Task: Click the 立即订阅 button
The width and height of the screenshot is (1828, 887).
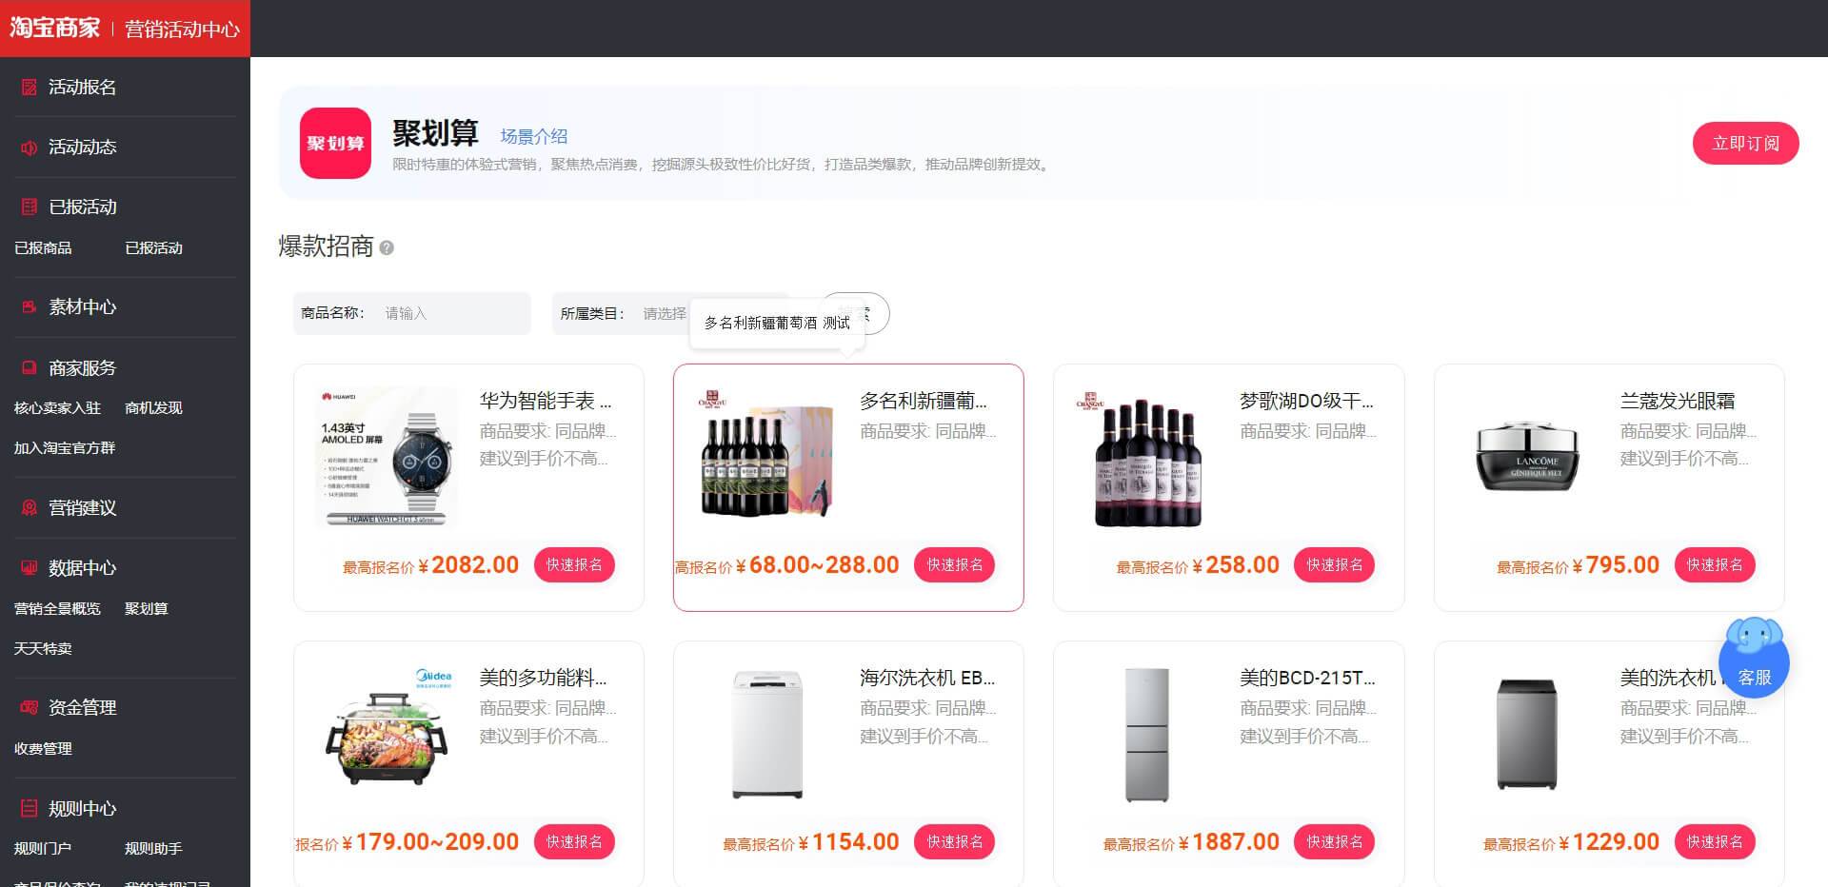Action: (x=1744, y=144)
